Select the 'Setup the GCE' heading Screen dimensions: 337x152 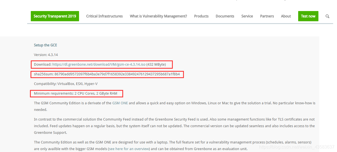point(45,45)
